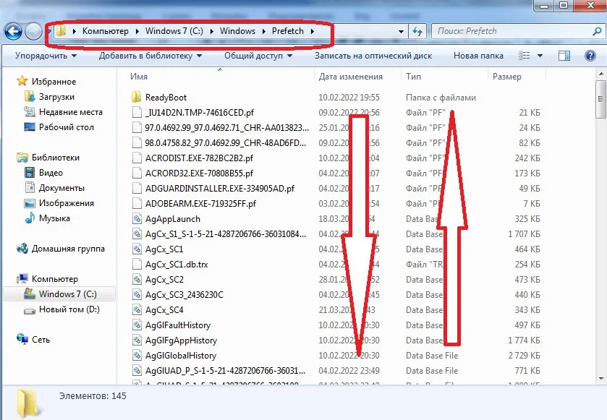Click the Видео library item
607x420 pixels.
tap(50, 173)
